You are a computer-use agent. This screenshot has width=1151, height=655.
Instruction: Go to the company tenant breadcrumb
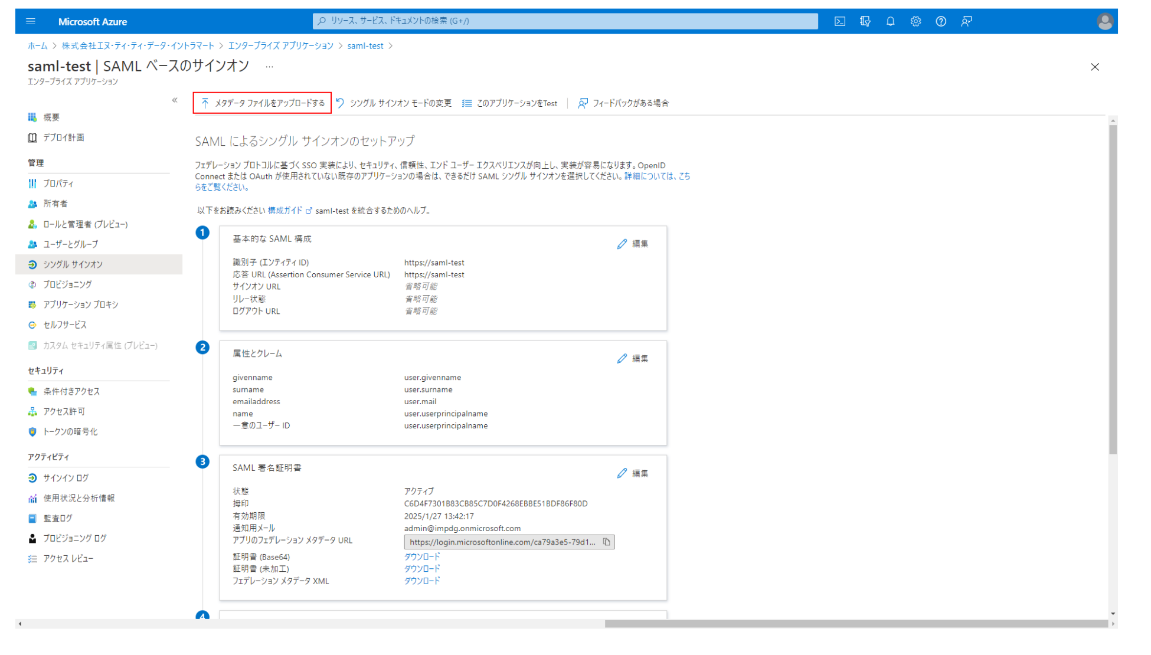point(138,45)
